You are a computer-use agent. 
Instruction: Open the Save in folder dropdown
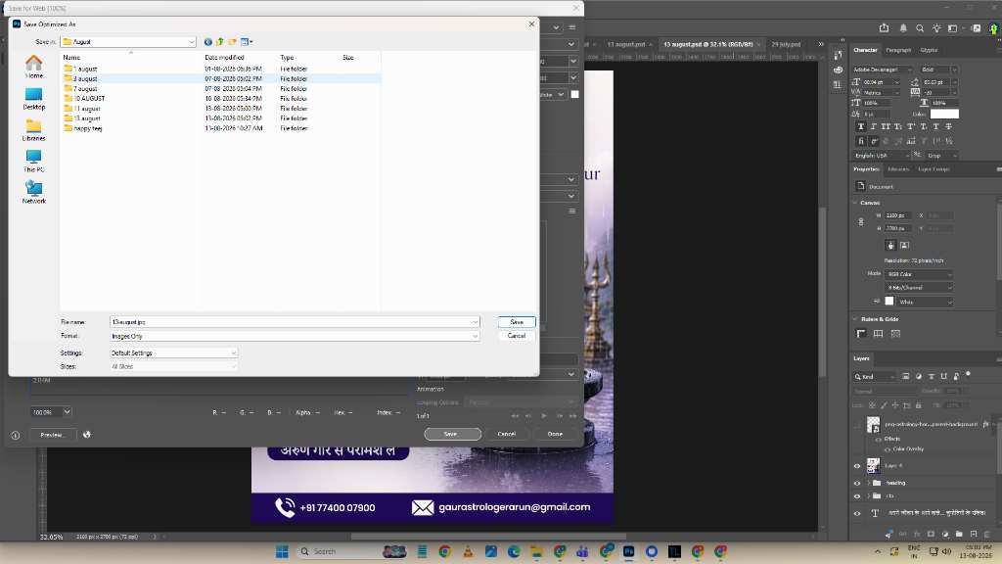[128, 41]
